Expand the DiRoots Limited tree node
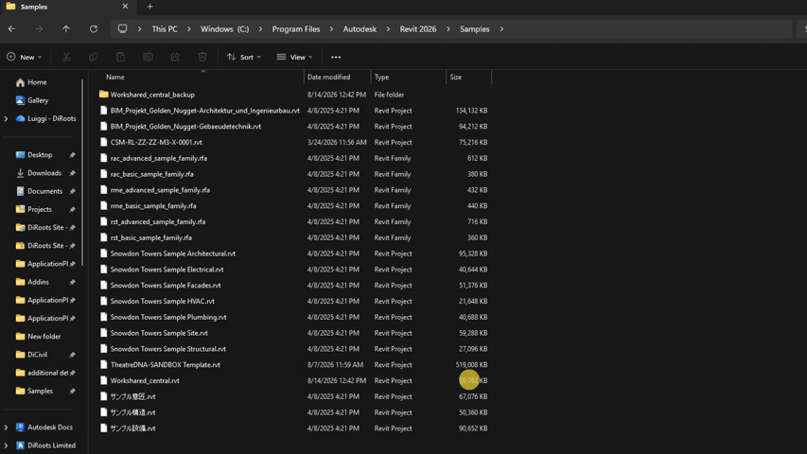The height and width of the screenshot is (454, 807). (7, 445)
